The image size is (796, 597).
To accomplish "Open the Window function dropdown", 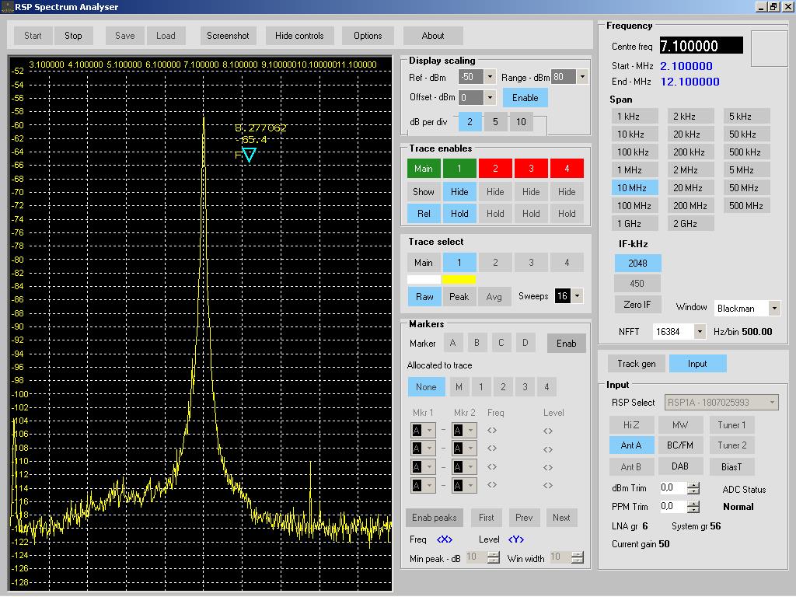I will (773, 308).
